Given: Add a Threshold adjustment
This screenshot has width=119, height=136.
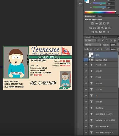Looking at the screenshot, I should (100, 32).
